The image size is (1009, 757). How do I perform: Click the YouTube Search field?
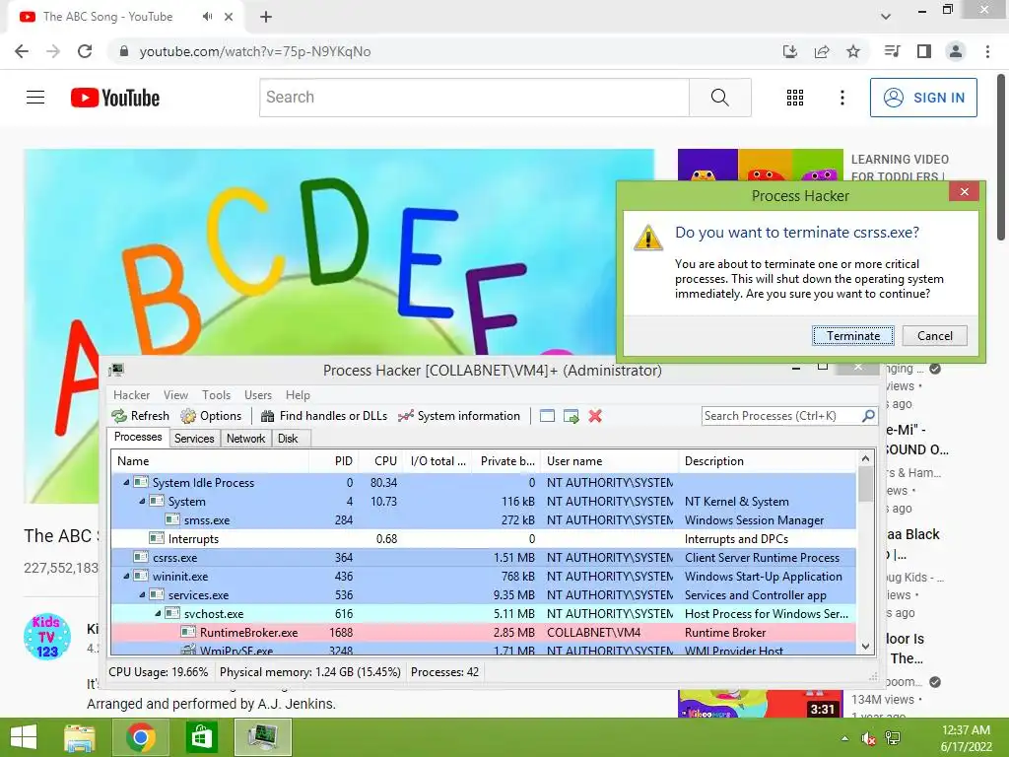[474, 98]
